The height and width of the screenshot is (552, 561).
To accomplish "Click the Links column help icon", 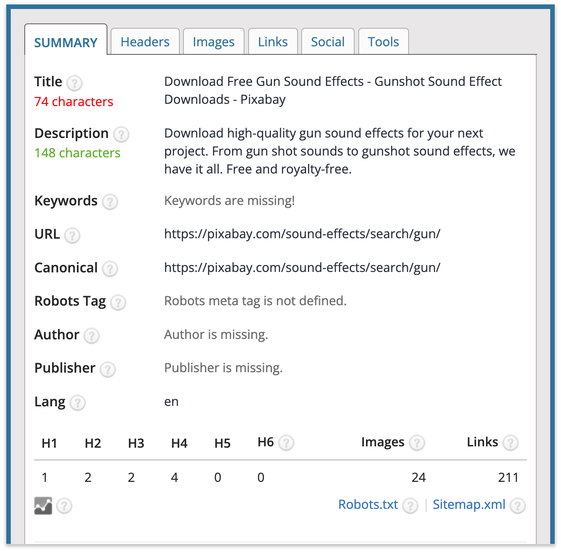I will [511, 443].
